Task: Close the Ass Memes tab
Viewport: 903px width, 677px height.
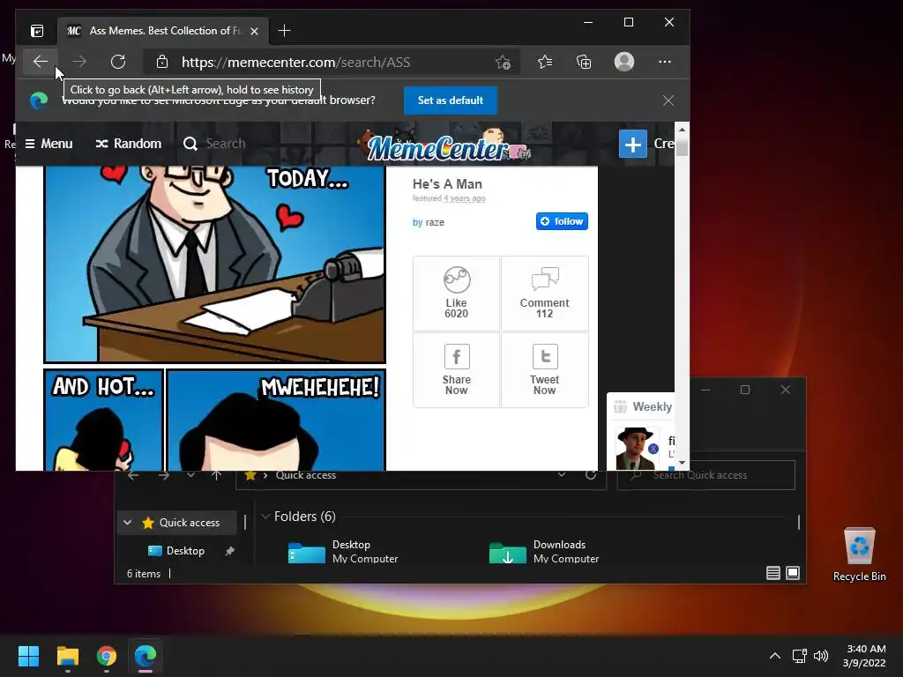Action: (254, 31)
